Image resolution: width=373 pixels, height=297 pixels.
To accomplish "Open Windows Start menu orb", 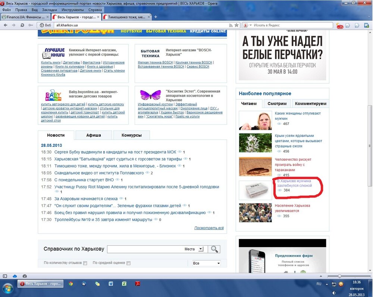I will [x=7, y=288].
